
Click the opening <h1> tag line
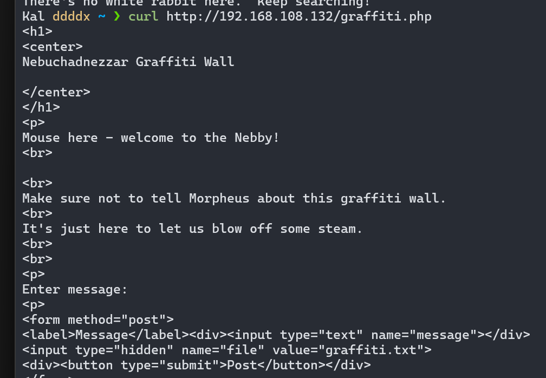pyautogui.click(x=37, y=31)
